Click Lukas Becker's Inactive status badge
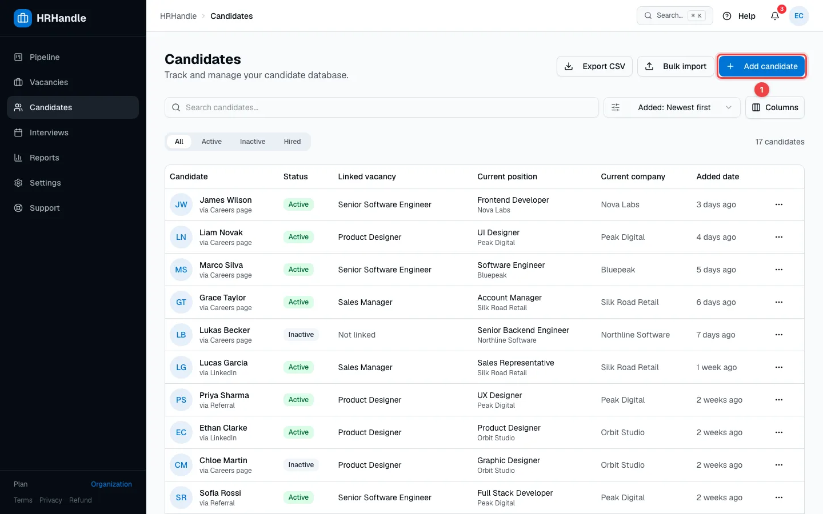The width and height of the screenshot is (823, 514). 301,335
